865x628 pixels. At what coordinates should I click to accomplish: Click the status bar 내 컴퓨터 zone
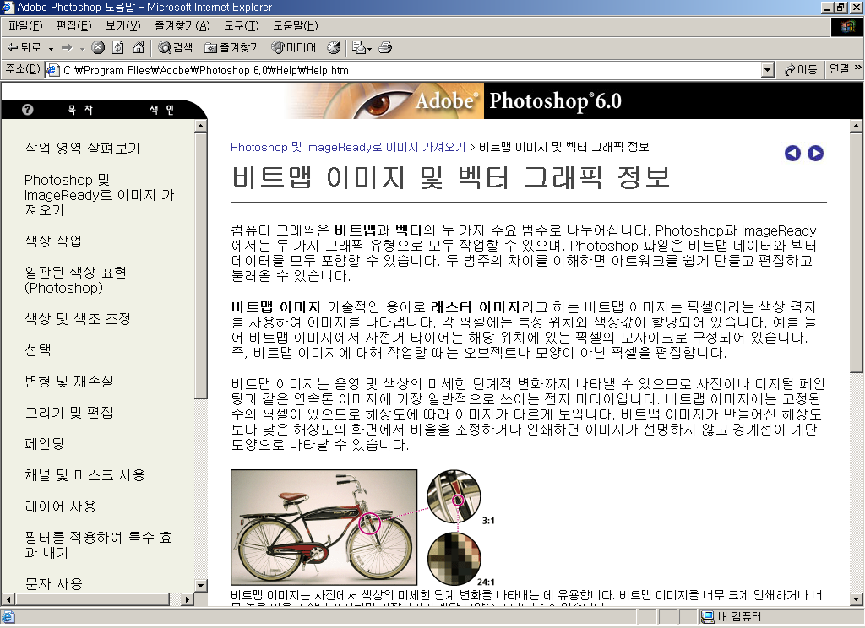(731, 617)
